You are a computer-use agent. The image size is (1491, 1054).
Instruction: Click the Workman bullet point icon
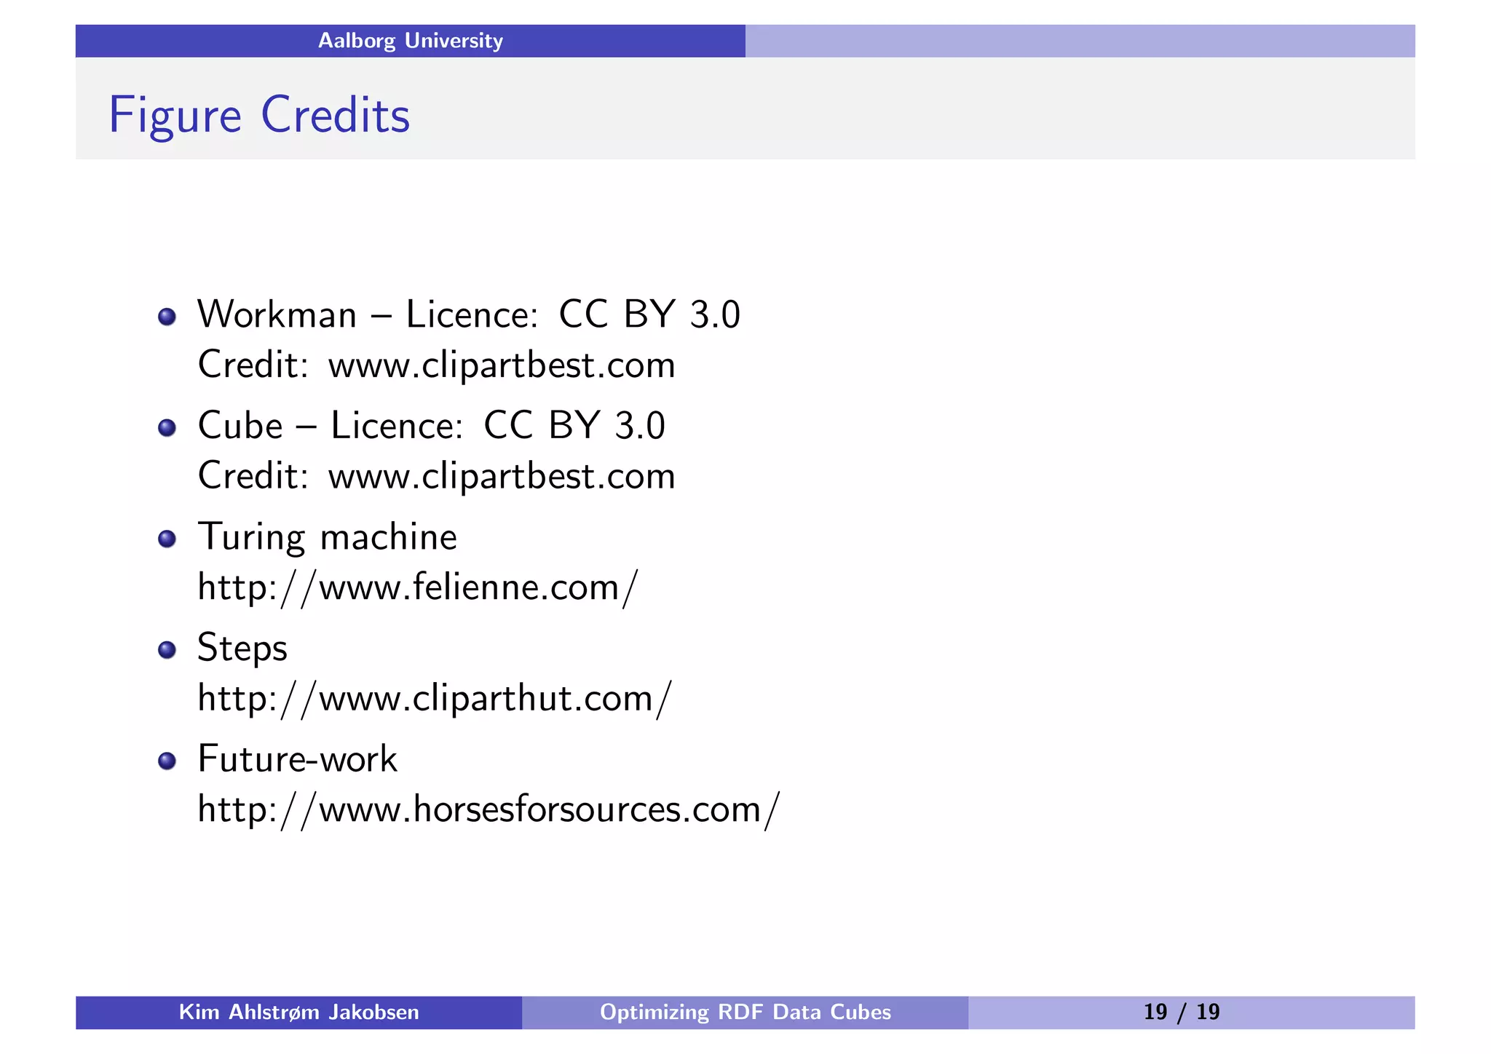click(167, 317)
